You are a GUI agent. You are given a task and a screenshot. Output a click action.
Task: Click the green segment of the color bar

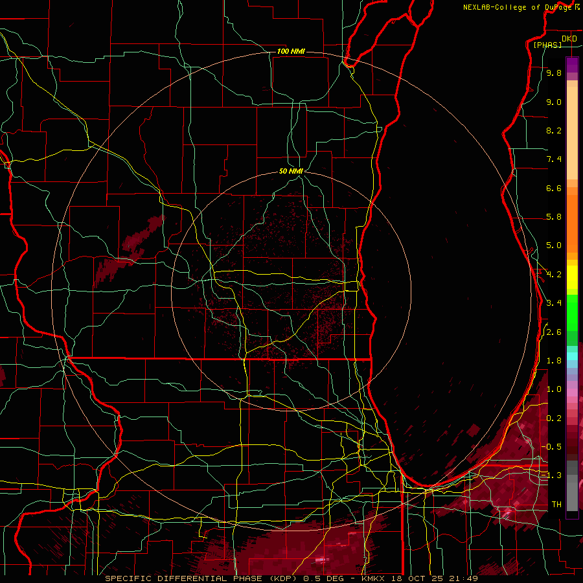[572, 313]
